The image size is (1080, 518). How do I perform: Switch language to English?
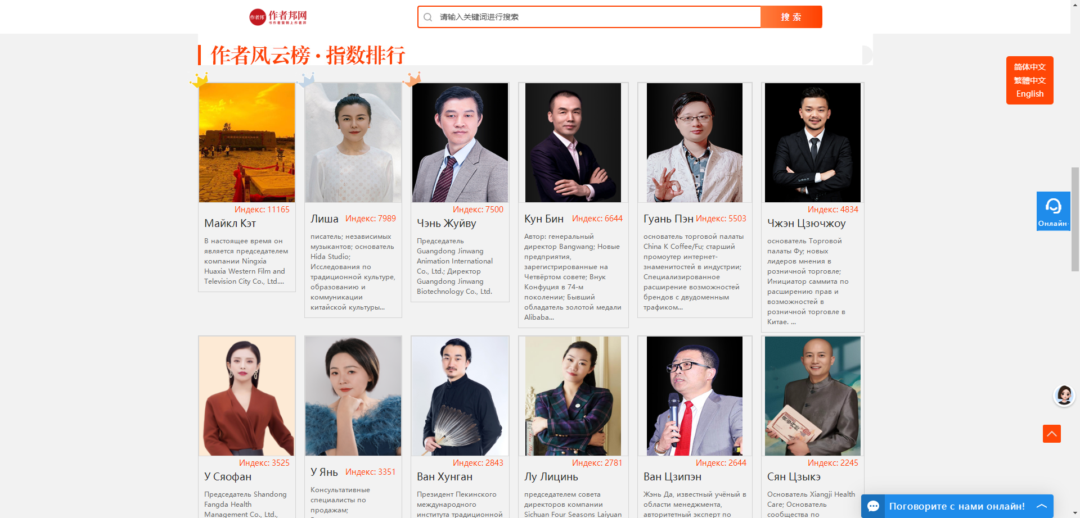point(1029,94)
